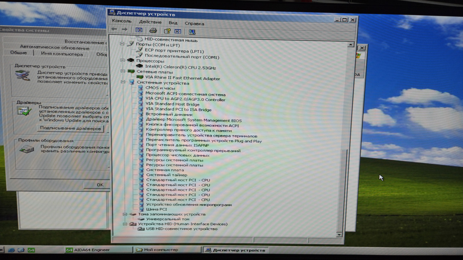Click the AIDA64 quick launch icon
Viewport: 463px width, 260px height.
[31, 250]
